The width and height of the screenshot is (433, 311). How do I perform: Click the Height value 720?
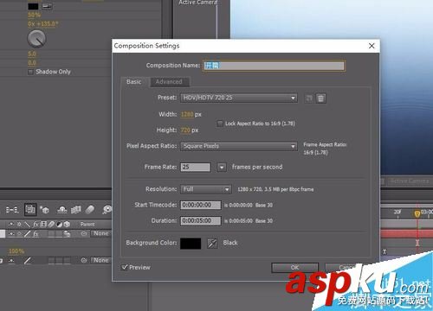pos(185,130)
